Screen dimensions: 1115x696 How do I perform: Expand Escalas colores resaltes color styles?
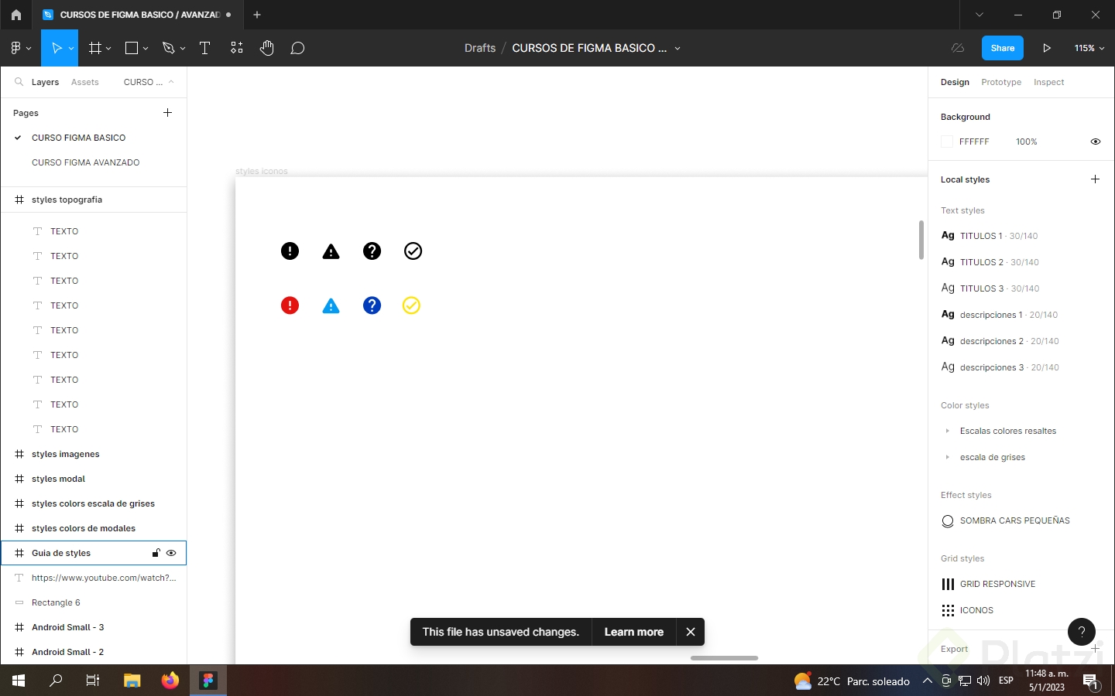[x=947, y=431]
